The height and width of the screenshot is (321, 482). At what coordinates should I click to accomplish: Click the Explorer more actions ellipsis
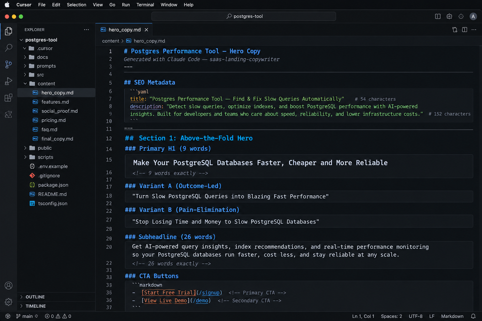[x=86, y=30]
